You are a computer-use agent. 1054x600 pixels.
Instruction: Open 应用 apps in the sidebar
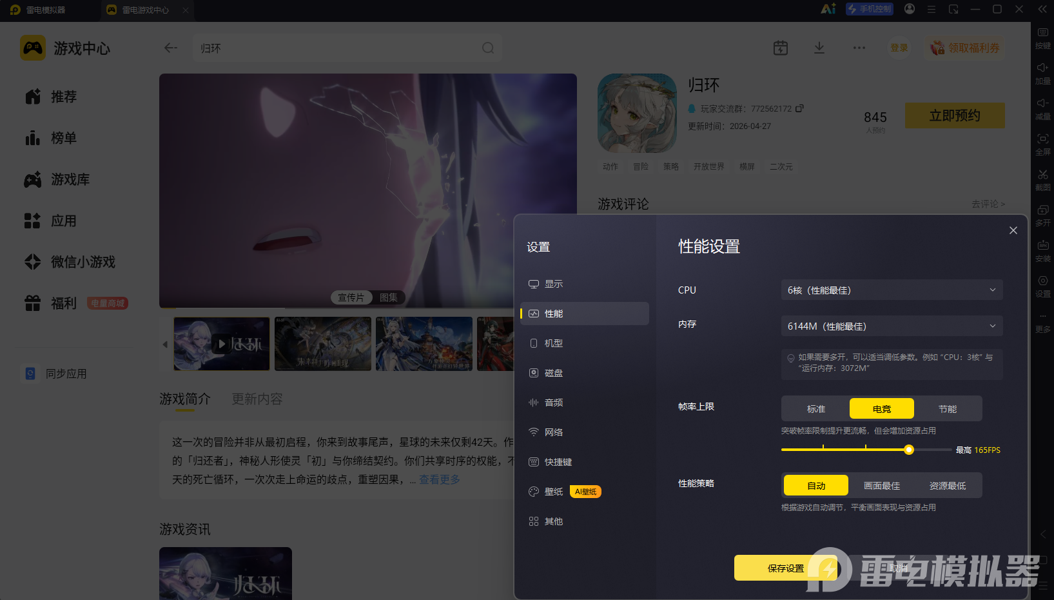(51, 221)
